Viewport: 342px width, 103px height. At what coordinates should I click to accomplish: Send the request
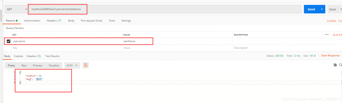point(311,9)
